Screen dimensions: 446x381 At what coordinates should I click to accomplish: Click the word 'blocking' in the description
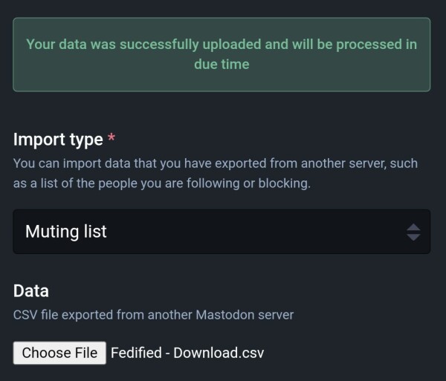point(284,183)
